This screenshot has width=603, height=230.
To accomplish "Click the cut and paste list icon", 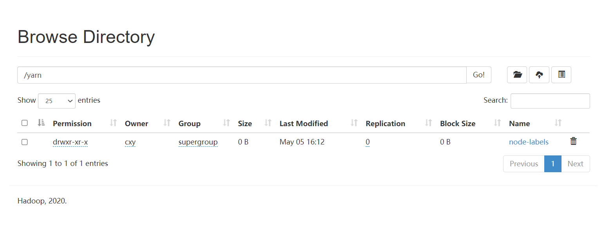I will coord(561,75).
